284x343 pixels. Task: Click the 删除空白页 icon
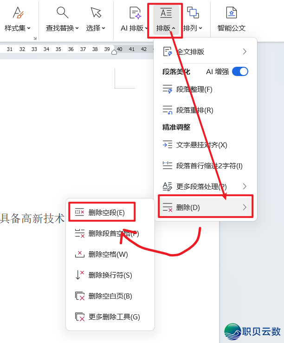(x=80, y=296)
